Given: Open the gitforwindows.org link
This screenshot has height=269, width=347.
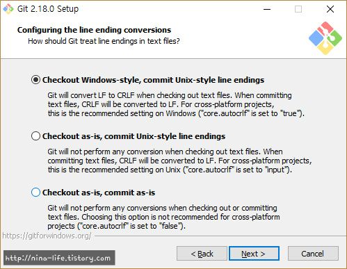Looking at the screenshot, I should pos(47,236).
